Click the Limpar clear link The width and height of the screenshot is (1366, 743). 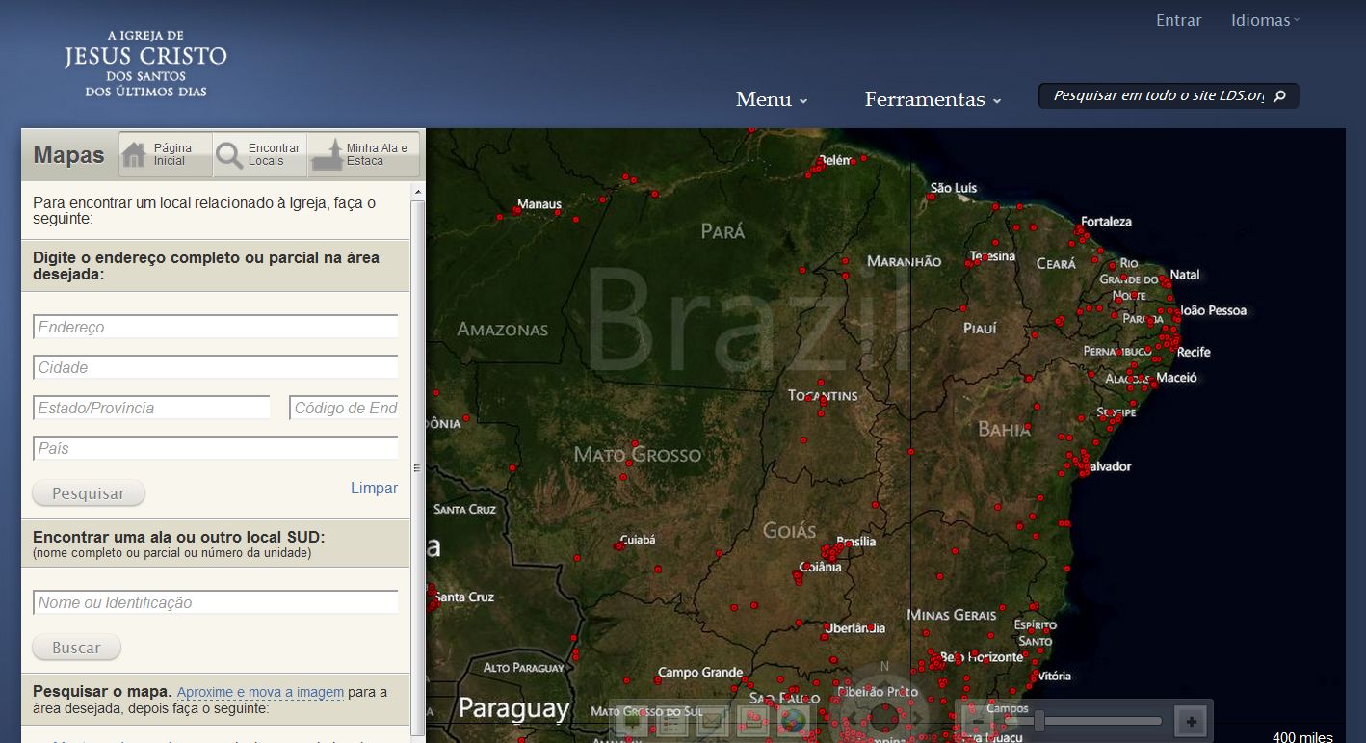pos(374,488)
